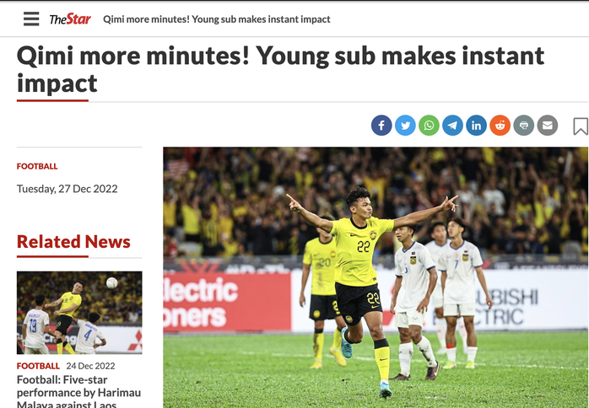Print this article using printer icon
Image resolution: width=589 pixels, height=408 pixels.
[524, 126]
